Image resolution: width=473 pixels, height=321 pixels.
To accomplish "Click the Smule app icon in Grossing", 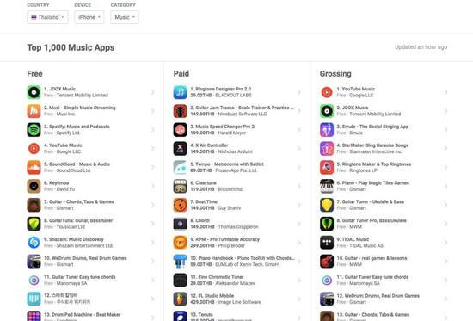I will pyautogui.click(x=327, y=130).
